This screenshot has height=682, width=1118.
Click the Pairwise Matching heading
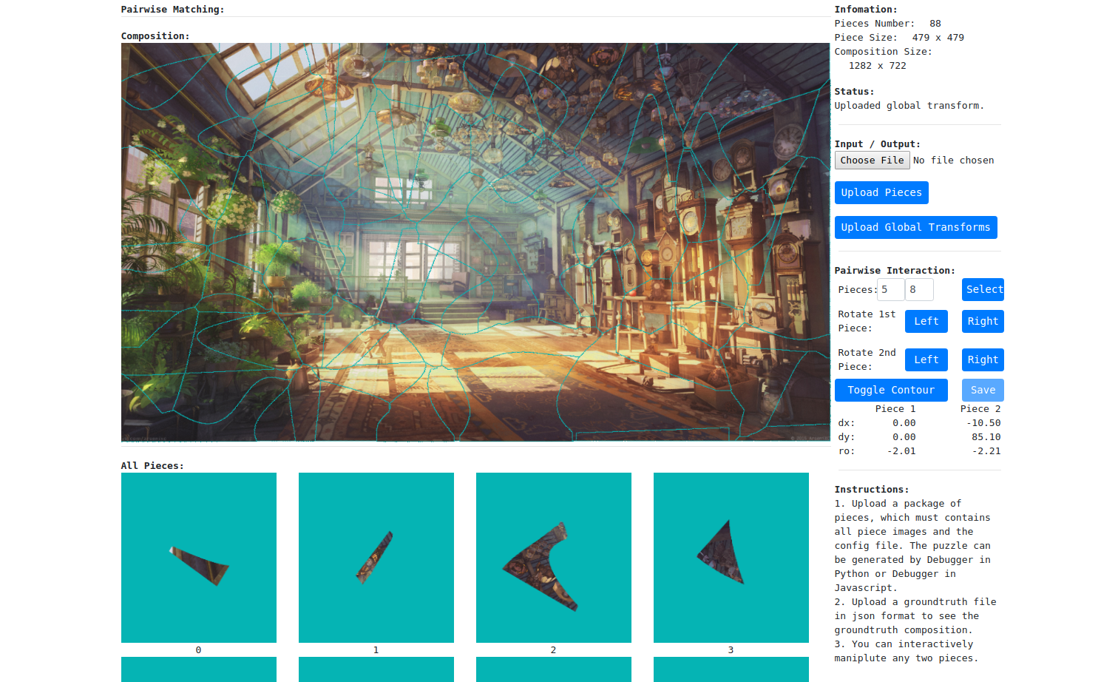[x=172, y=10]
